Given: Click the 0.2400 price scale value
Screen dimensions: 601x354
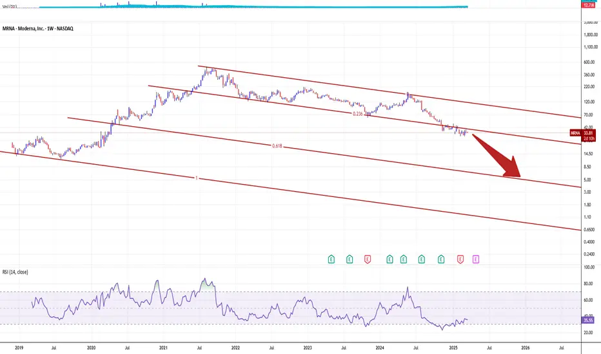Looking at the screenshot, I should coord(589,254).
